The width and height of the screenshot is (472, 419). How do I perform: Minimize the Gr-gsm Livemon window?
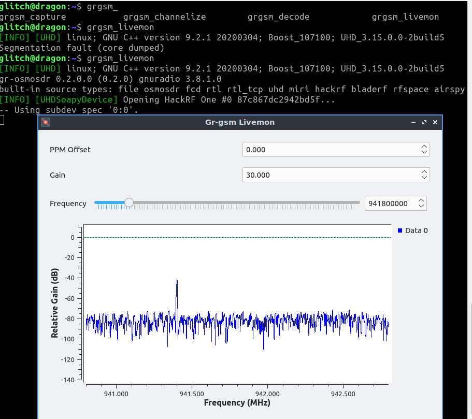tap(413, 122)
